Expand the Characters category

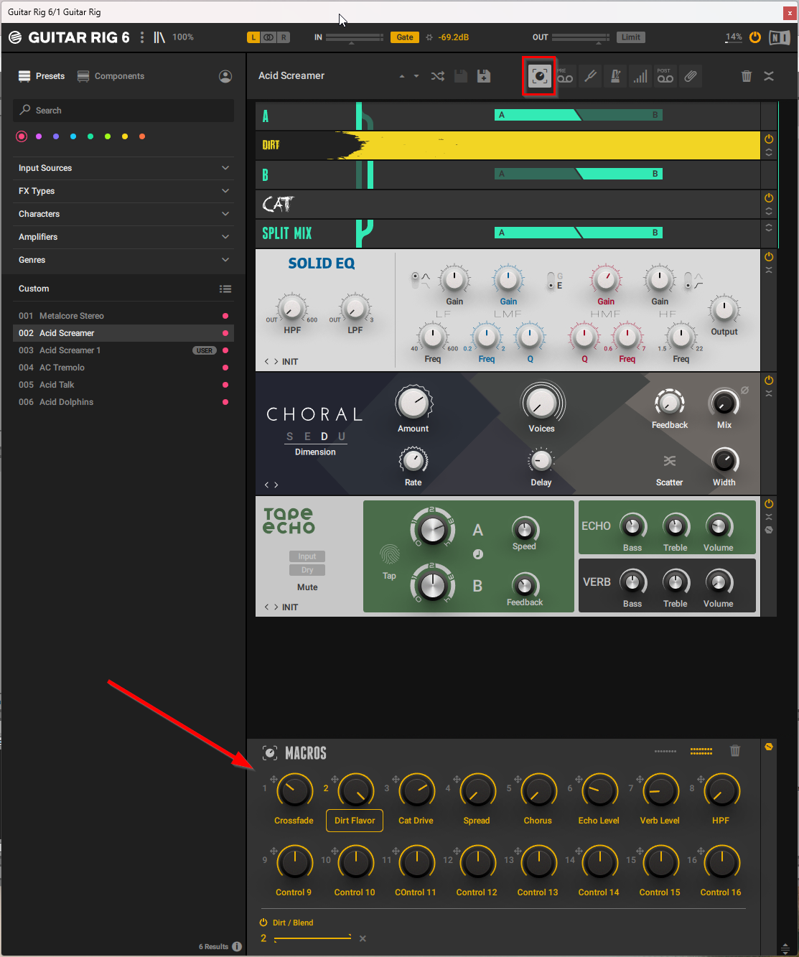pyautogui.click(x=123, y=214)
